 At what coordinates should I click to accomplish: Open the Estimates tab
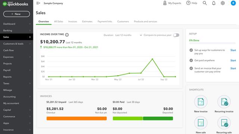(x=87, y=22)
